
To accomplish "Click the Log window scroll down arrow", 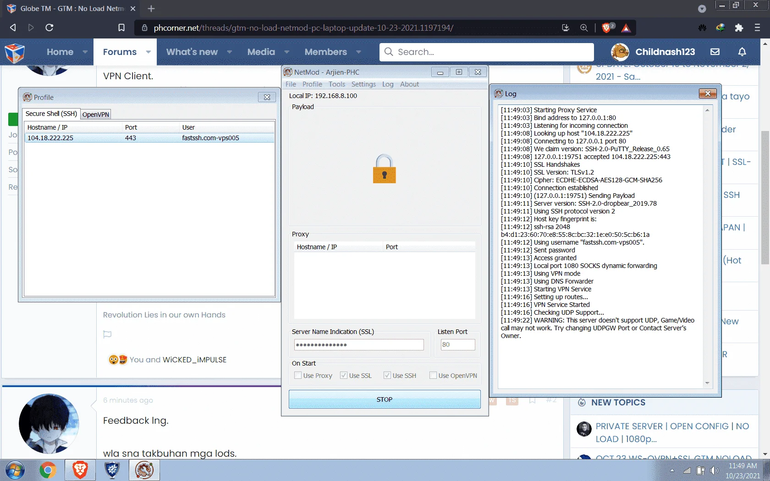I will (707, 383).
